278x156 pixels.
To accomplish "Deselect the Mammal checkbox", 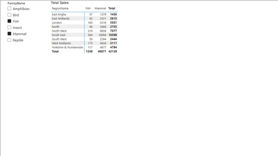I will [x=10, y=34].
